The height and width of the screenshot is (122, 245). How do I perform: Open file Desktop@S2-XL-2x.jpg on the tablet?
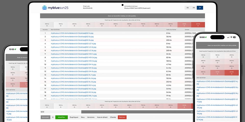coord(73,78)
